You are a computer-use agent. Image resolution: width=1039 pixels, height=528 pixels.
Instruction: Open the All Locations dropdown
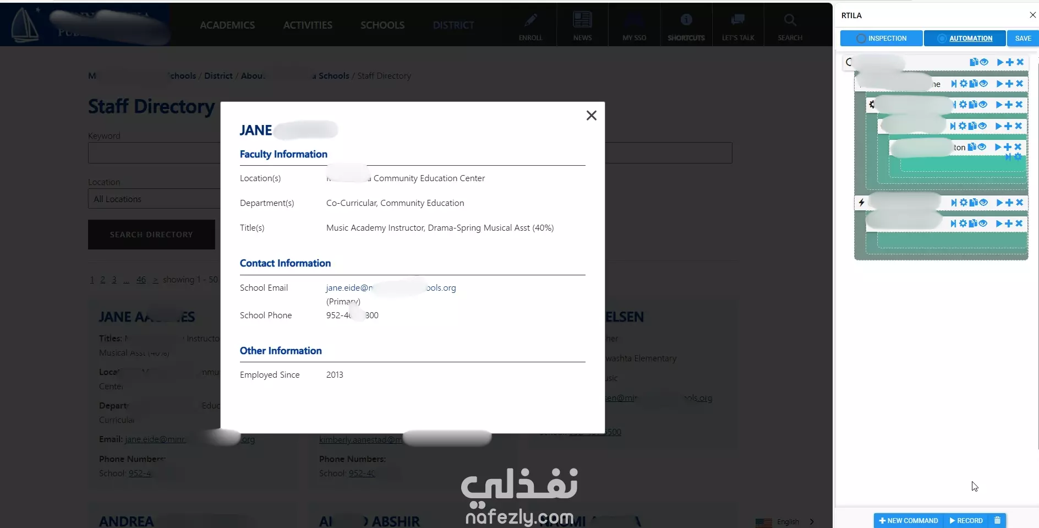(154, 199)
